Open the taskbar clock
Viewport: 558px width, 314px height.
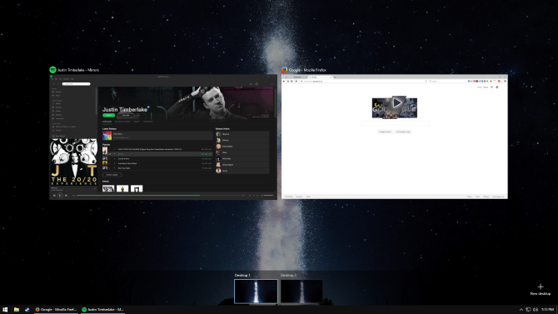pyautogui.click(x=548, y=310)
